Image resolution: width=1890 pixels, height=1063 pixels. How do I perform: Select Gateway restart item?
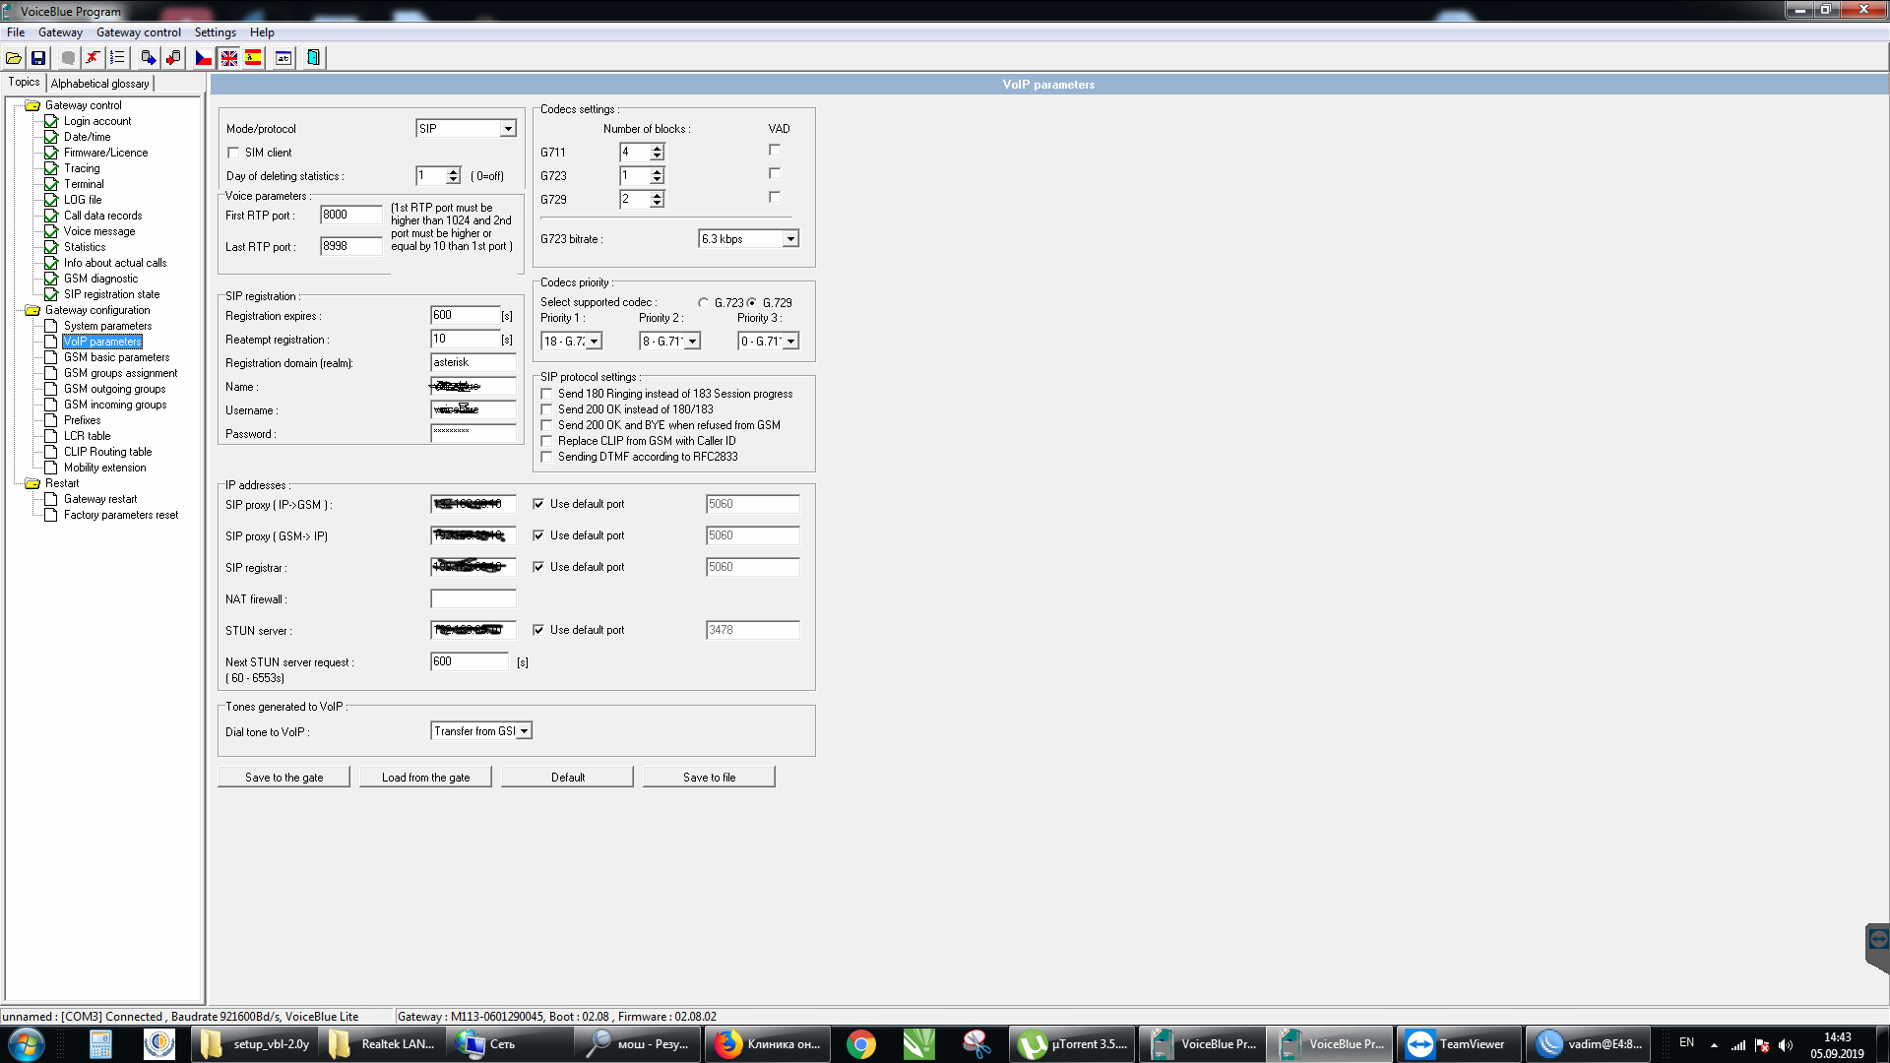click(x=100, y=499)
